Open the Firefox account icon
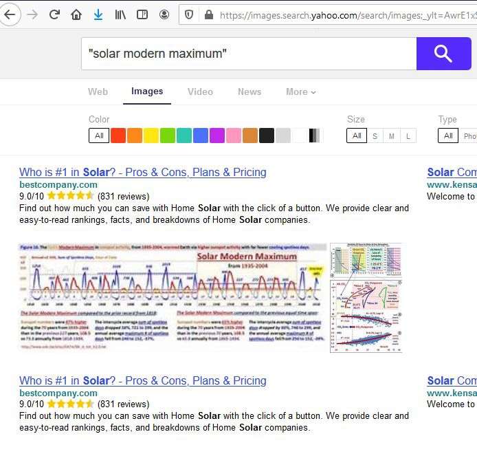477x454 pixels. pos(164,14)
